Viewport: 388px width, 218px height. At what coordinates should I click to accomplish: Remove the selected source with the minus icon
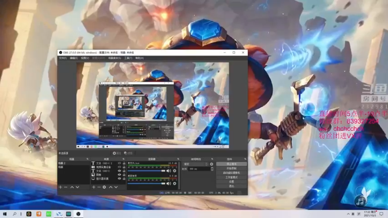99,187
